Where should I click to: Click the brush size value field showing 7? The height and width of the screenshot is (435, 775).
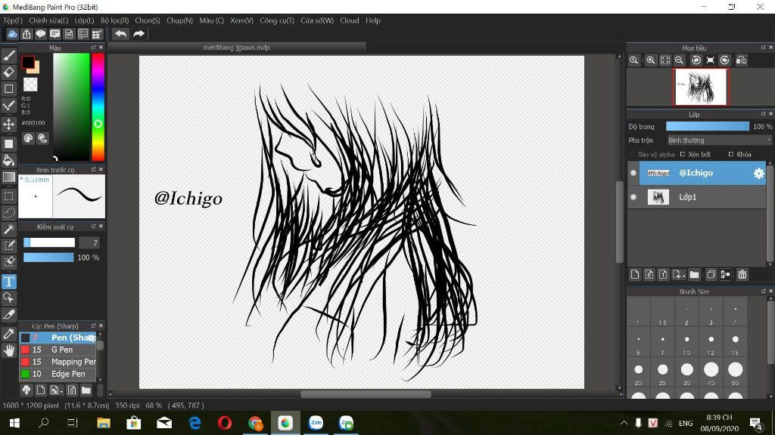pos(89,242)
